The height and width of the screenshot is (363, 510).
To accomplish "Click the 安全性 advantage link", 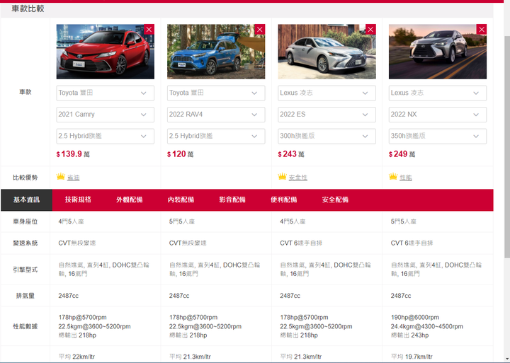I will 298,178.
